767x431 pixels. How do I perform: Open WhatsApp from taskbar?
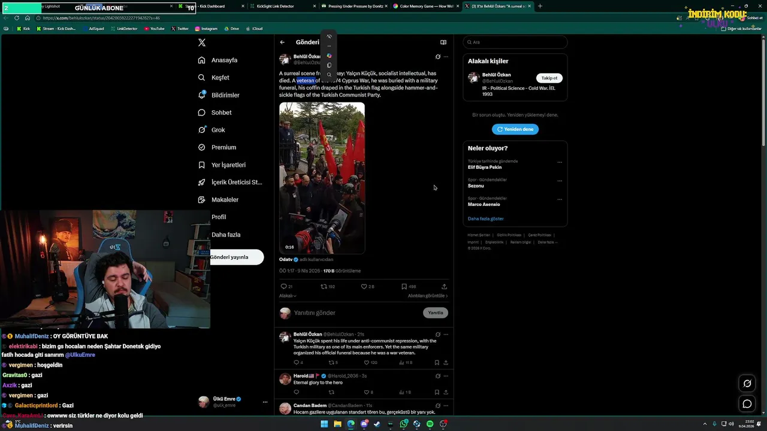404,424
